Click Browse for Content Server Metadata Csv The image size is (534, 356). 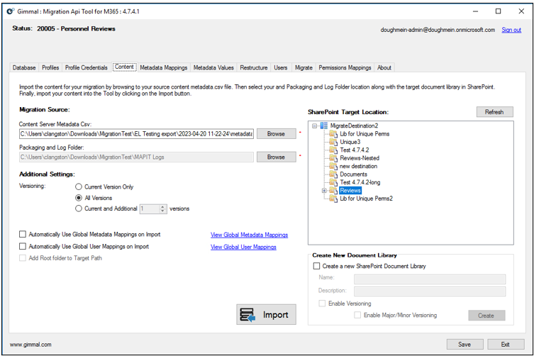(x=276, y=133)
